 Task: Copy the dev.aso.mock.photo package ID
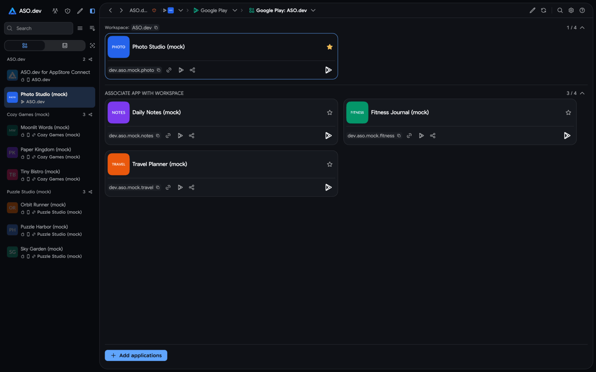pyautogui.click(x=159, y=70)
